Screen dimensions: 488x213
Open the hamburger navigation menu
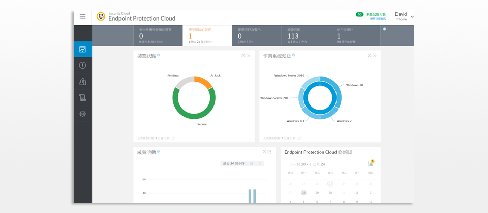82,16
